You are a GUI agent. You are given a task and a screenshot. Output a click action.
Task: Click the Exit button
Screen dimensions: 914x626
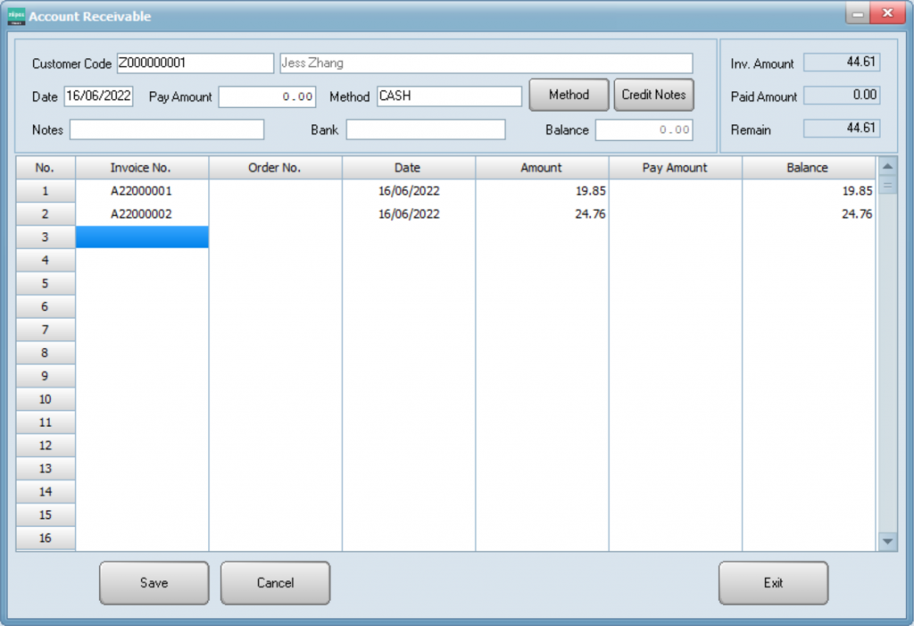(773, 583)
